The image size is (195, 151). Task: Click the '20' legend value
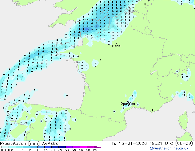pos(53,150)
